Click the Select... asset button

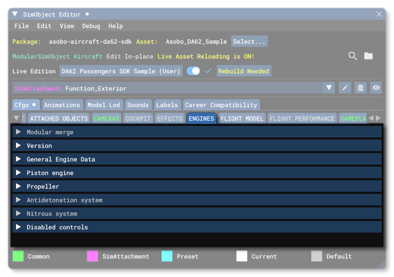[249, 41]
